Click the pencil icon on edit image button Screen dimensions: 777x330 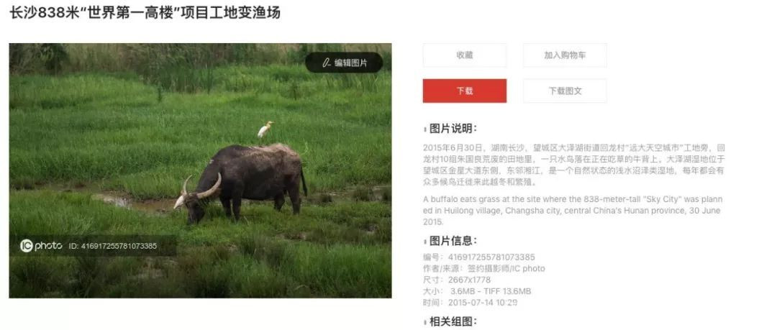pos(326,63)
